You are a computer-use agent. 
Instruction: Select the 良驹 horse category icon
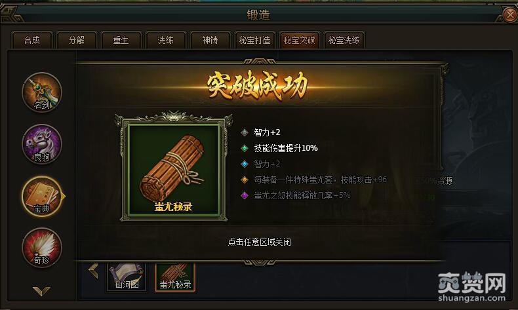click(42, 144)
